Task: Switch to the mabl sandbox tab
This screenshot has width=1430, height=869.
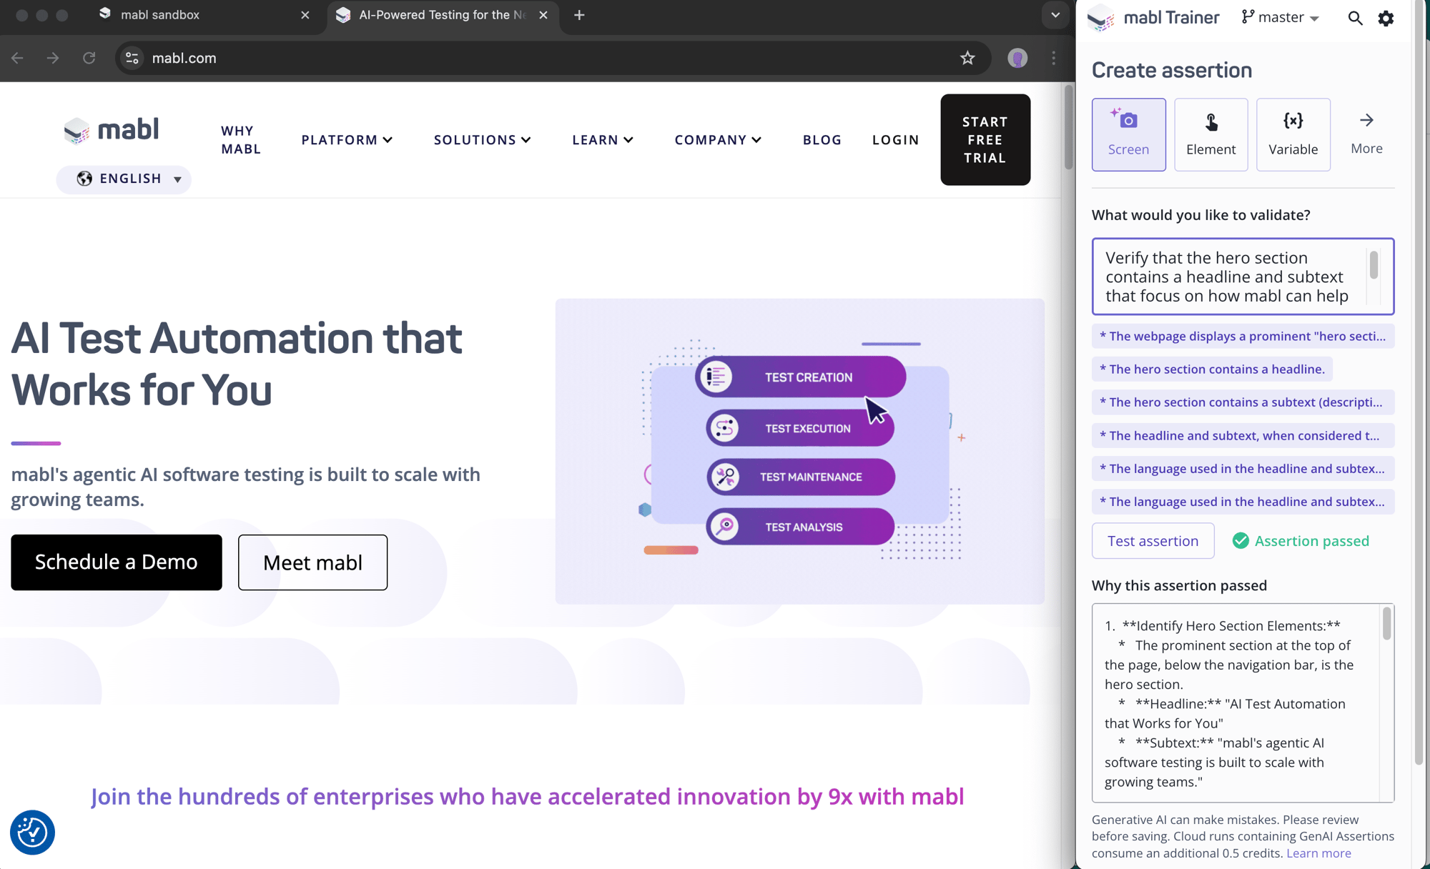Action: (159, 15)
